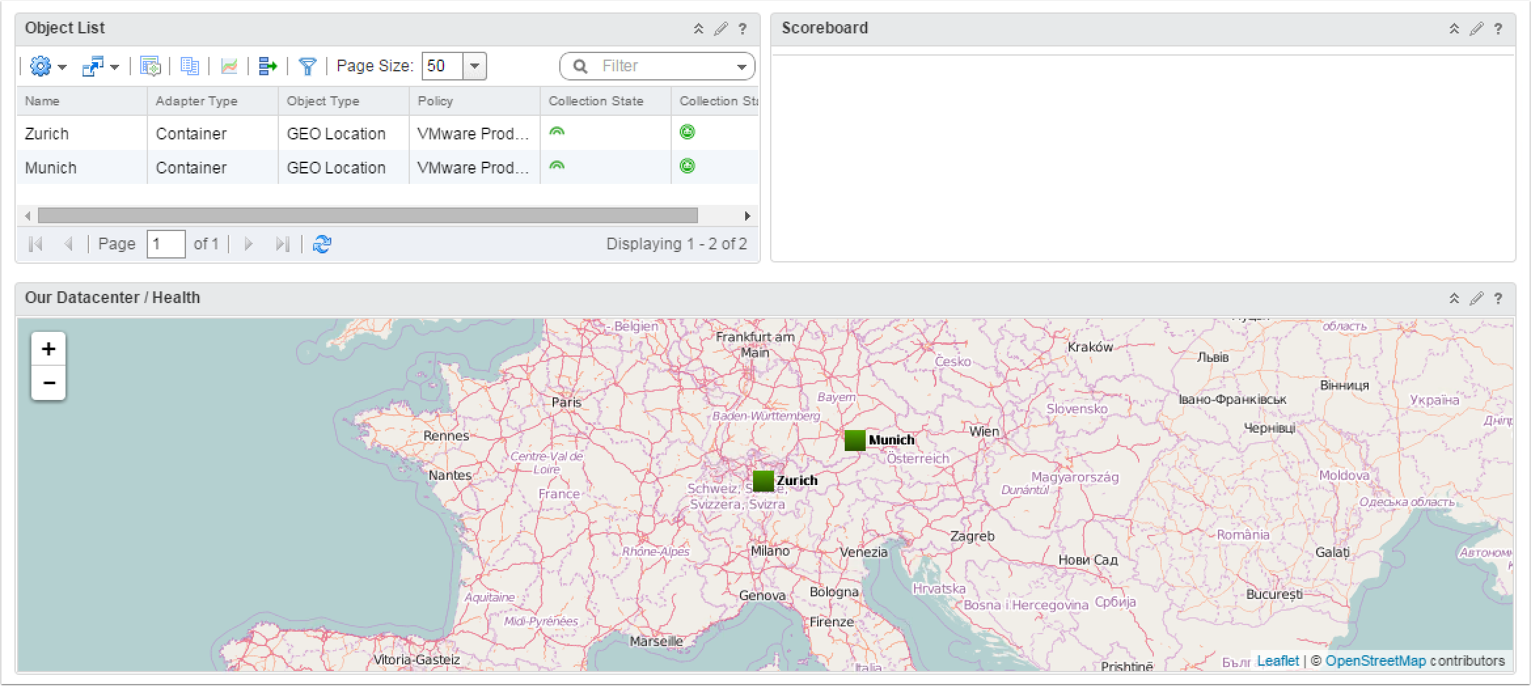Open help for Our Datacenter / Health widget
The image size is (1531, 686).
1498,298
